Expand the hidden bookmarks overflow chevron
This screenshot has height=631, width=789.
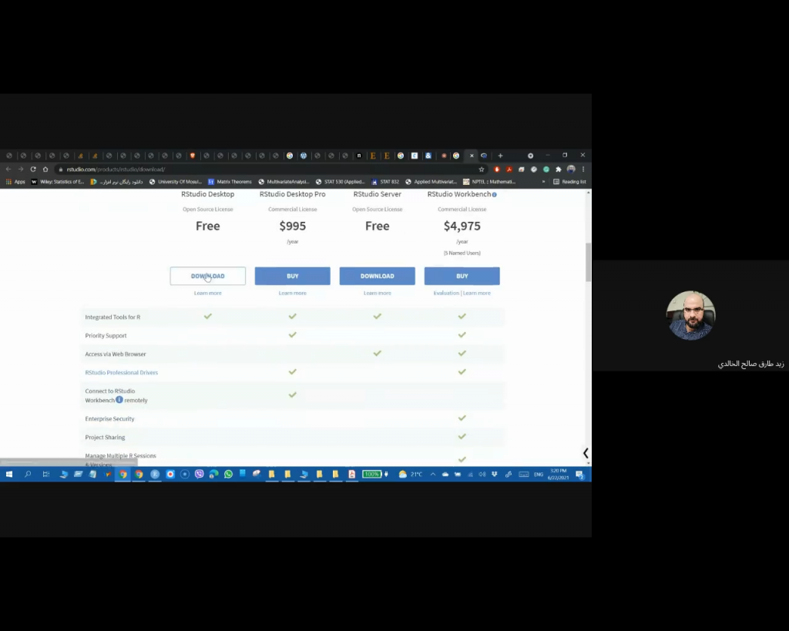544,182
